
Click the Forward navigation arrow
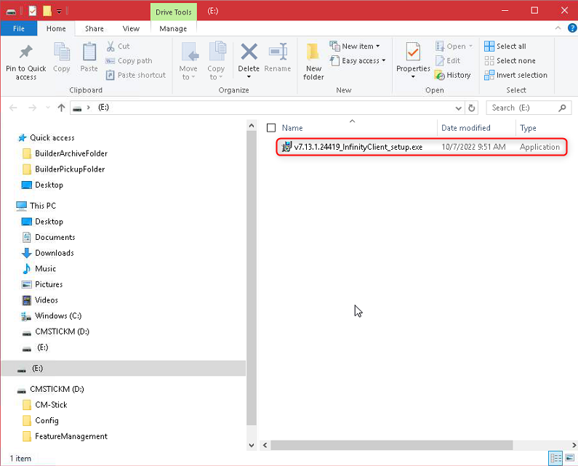(33, 108)
